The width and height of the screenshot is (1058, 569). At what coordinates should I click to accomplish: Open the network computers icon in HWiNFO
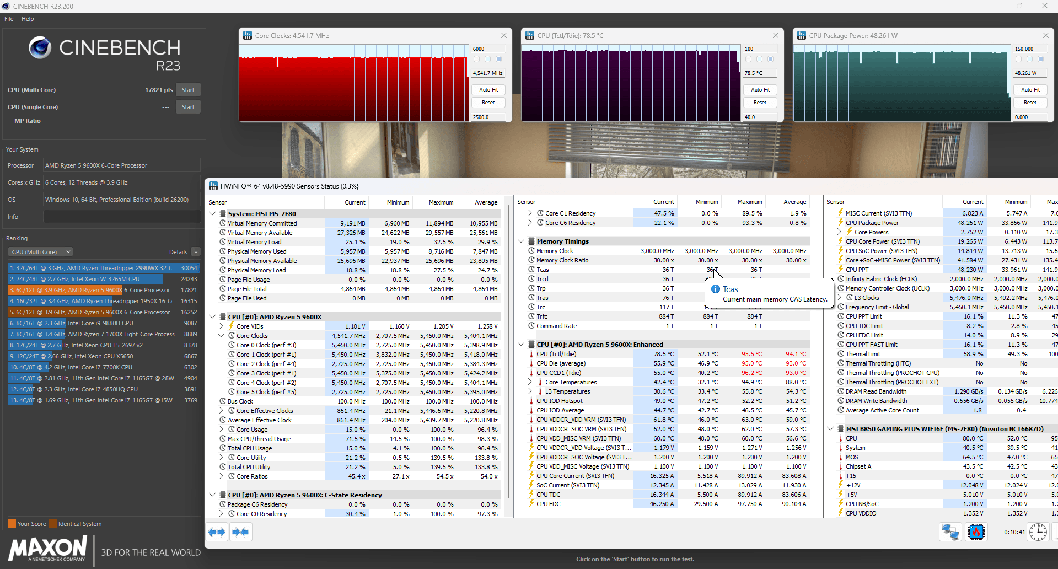[950, 532]
